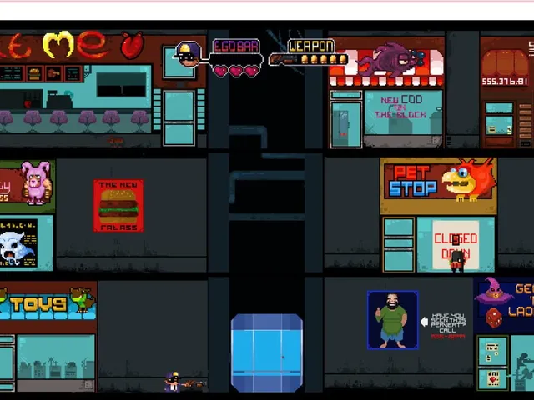This screenshot has width=534, height=400.
Task: Click the first heart in the ego bar
Action: 220,72
